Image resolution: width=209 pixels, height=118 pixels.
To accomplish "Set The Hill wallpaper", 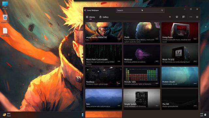I will click(180, 99).
